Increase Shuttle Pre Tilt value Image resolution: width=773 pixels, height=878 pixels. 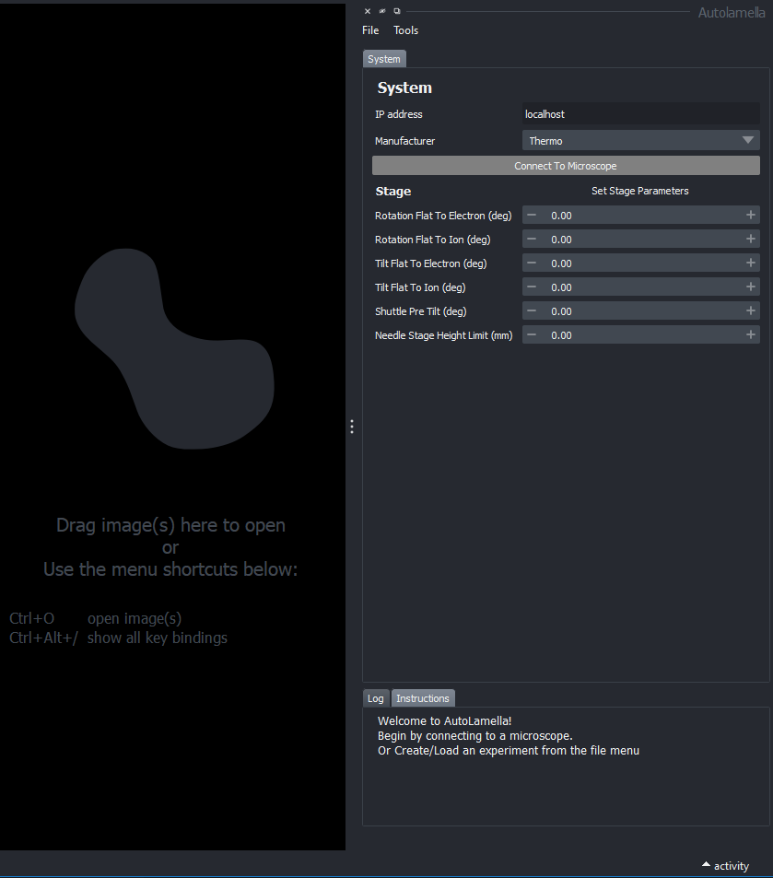pyautogui.click(x=751, y=310)
